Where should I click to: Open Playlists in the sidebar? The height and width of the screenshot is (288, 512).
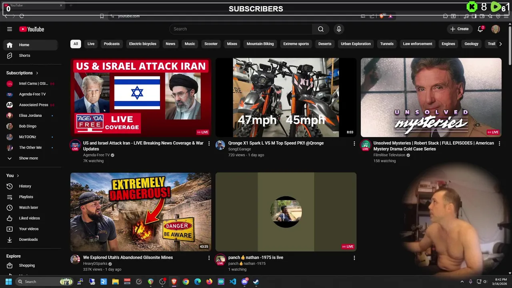31,197
